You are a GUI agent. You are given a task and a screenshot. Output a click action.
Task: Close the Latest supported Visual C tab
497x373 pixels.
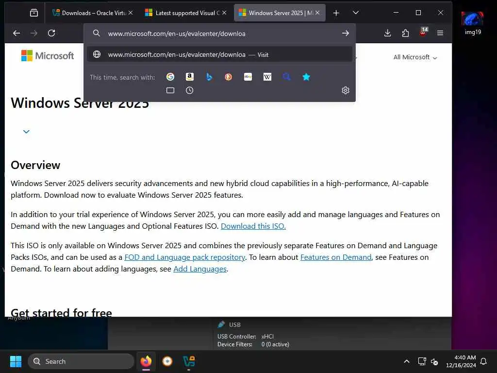click(x=224, y=13)
